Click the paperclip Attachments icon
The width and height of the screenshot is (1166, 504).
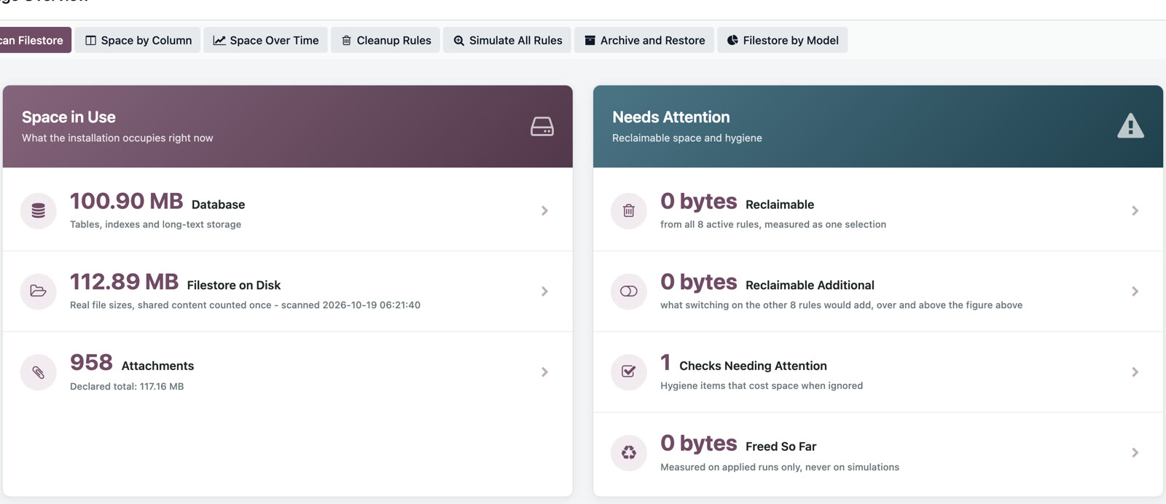click(x=39, y=372)
